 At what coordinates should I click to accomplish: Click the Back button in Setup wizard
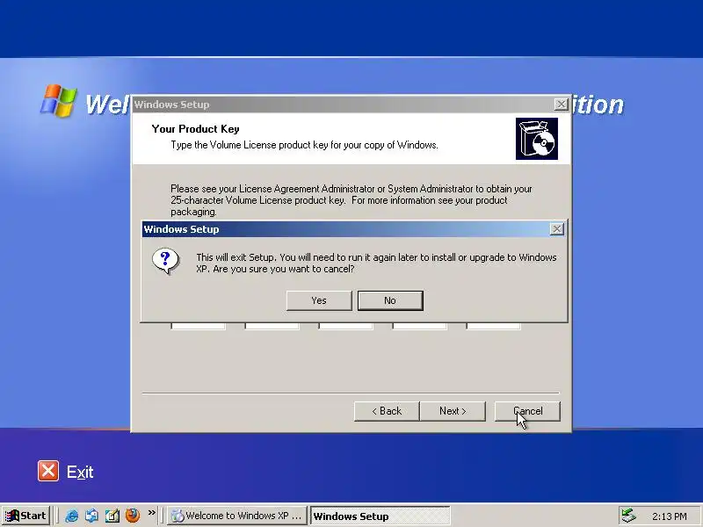pos(387,411)
